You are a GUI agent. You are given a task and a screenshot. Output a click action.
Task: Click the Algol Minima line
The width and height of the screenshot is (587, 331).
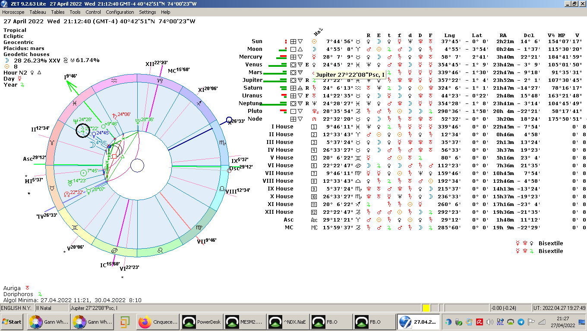pos(73,300)
